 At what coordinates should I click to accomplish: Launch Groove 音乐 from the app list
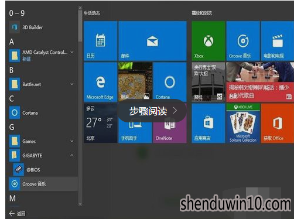[x=43, y=184]
